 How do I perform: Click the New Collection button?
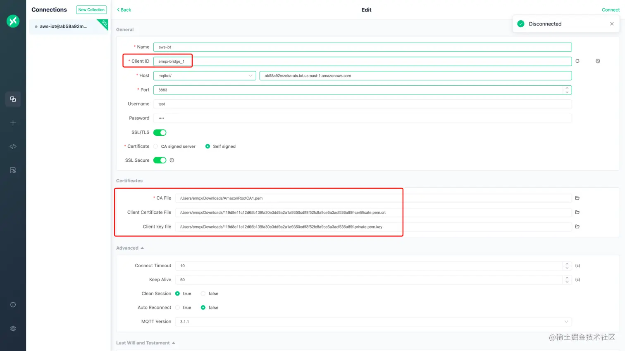click(x=91, y=10)
